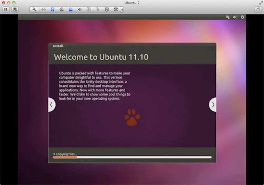Click the floppy disk save icon
264x185 pixels.
[x=106, y=9]
